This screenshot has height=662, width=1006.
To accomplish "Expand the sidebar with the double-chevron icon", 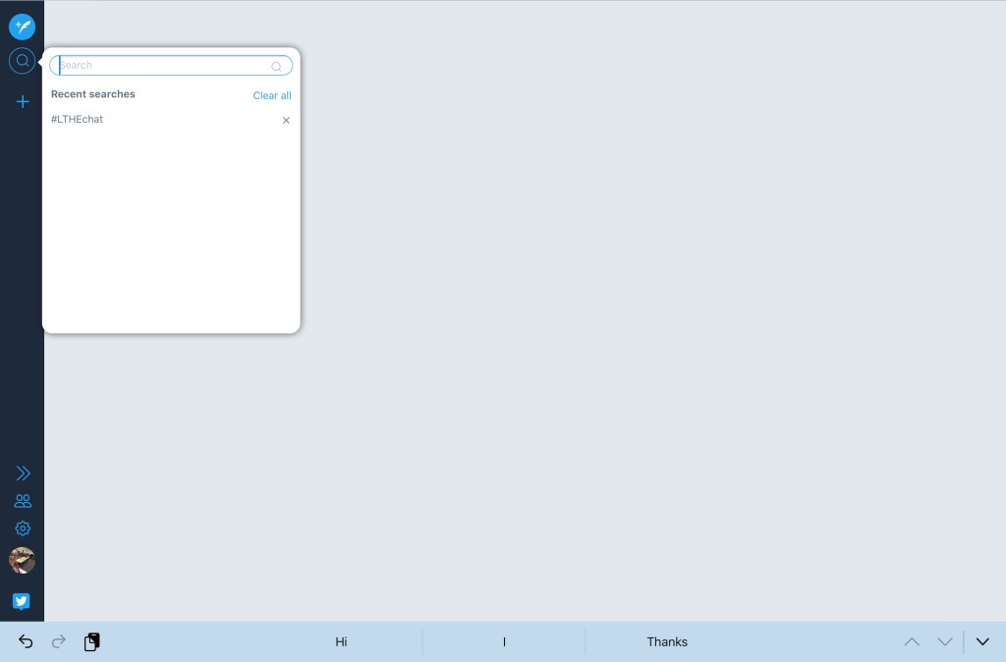I will tap(23, 473).
